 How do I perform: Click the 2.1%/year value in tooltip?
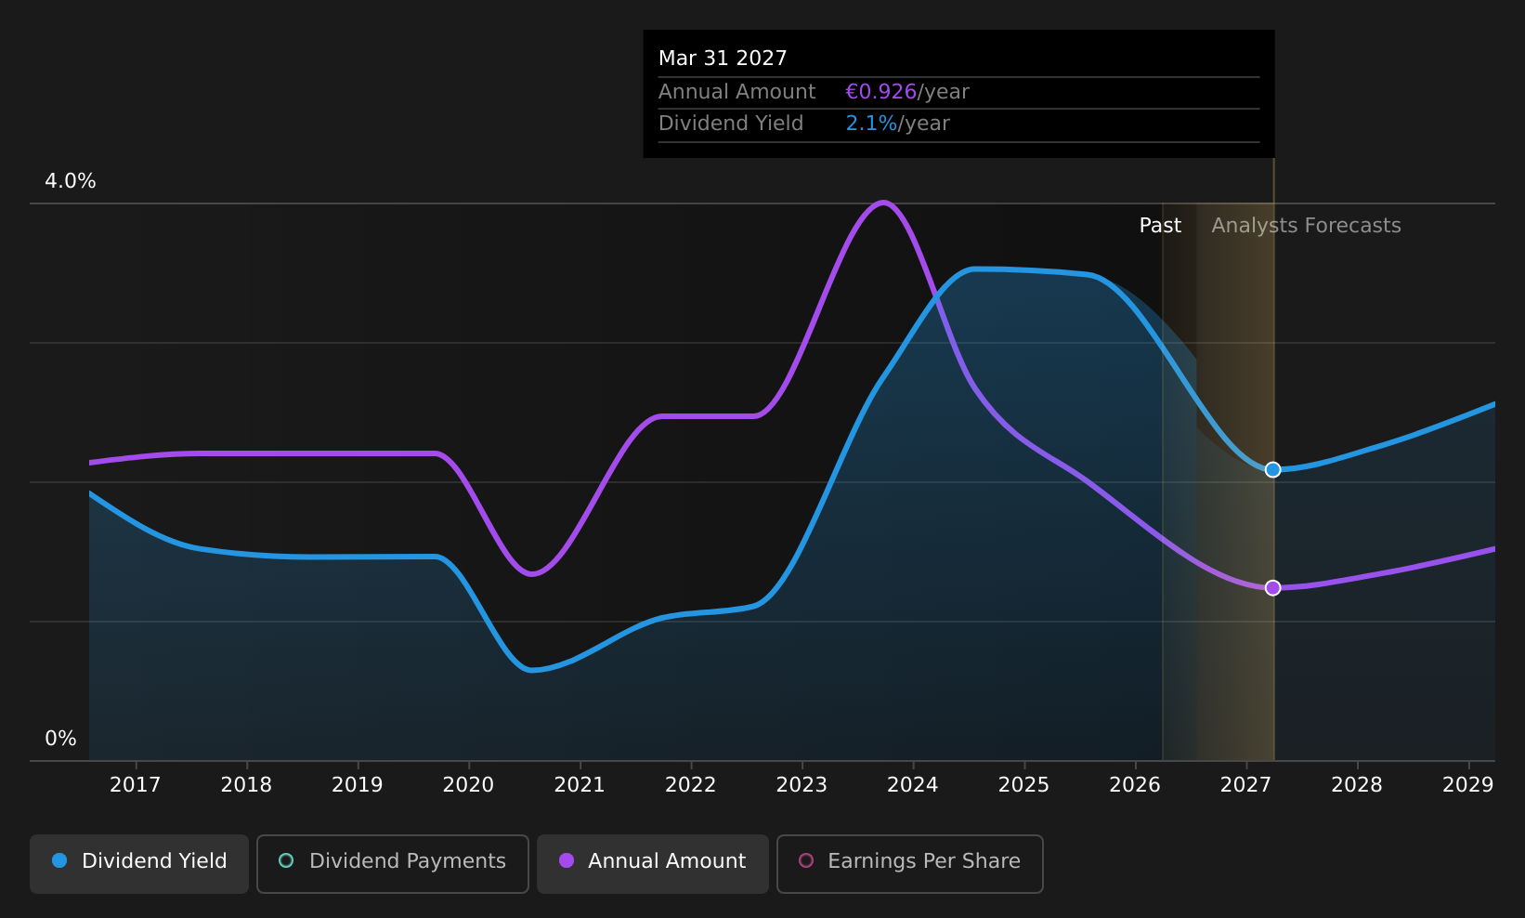pyautogui.click(x=897, y=124)
